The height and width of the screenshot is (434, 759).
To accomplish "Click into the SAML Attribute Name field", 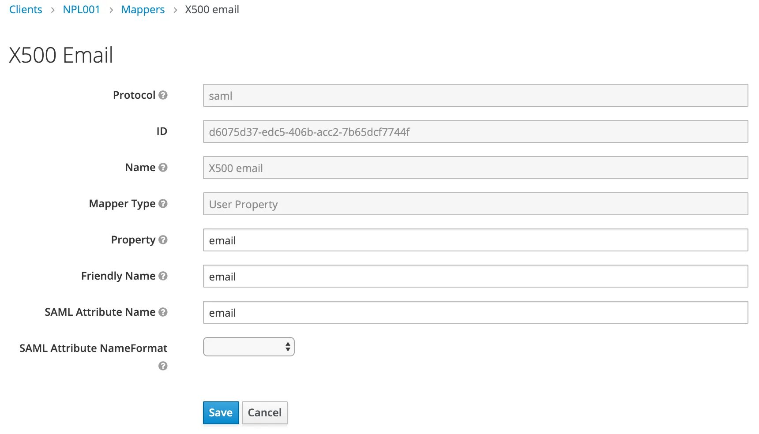I will (x=475, y=313).
